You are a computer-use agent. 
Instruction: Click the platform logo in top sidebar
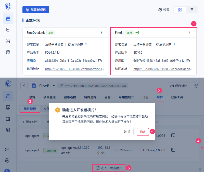pyautogui.click(x=8, y=6)
